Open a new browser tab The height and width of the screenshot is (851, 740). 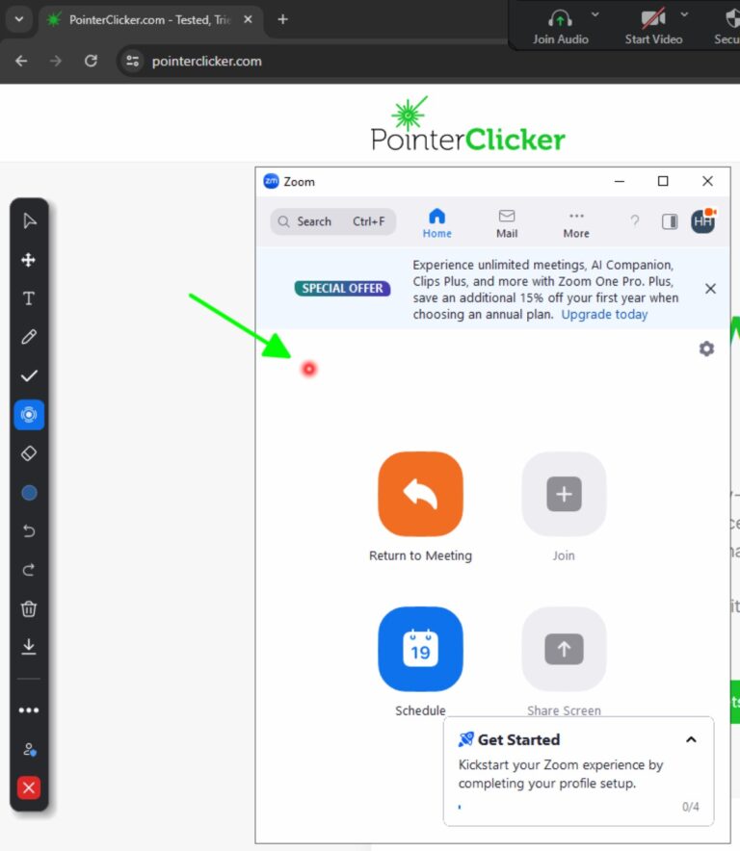pyautogui.click(x=282, y=19)
